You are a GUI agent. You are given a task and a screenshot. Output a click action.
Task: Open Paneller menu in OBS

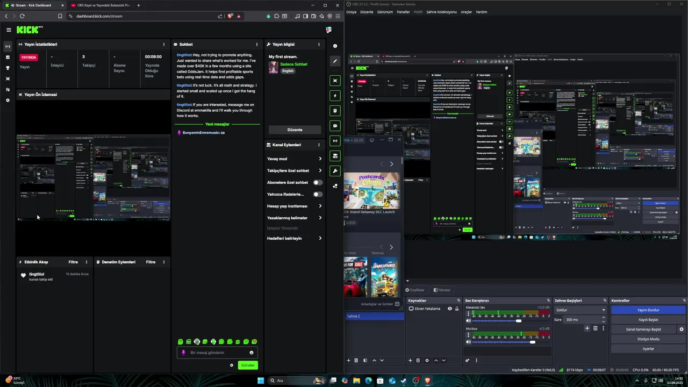pyautogui.click(x=403, y=12)
